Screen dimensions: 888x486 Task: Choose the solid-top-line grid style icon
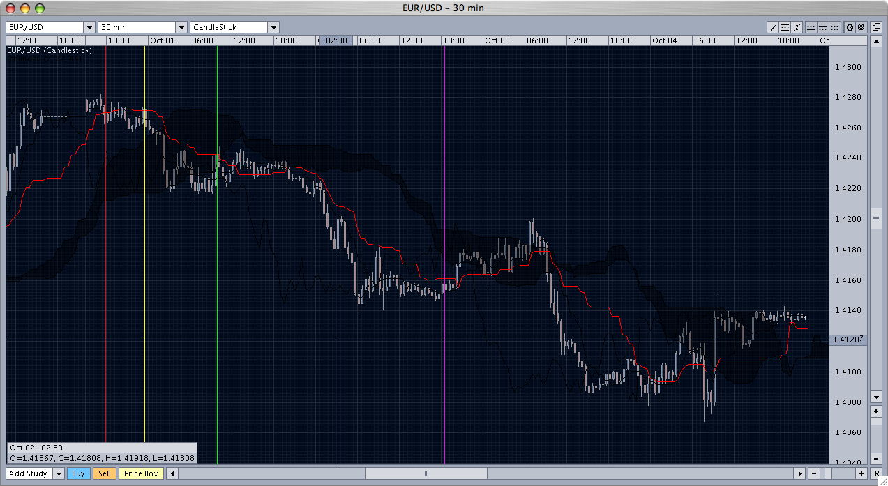click(x=834, y=27)
